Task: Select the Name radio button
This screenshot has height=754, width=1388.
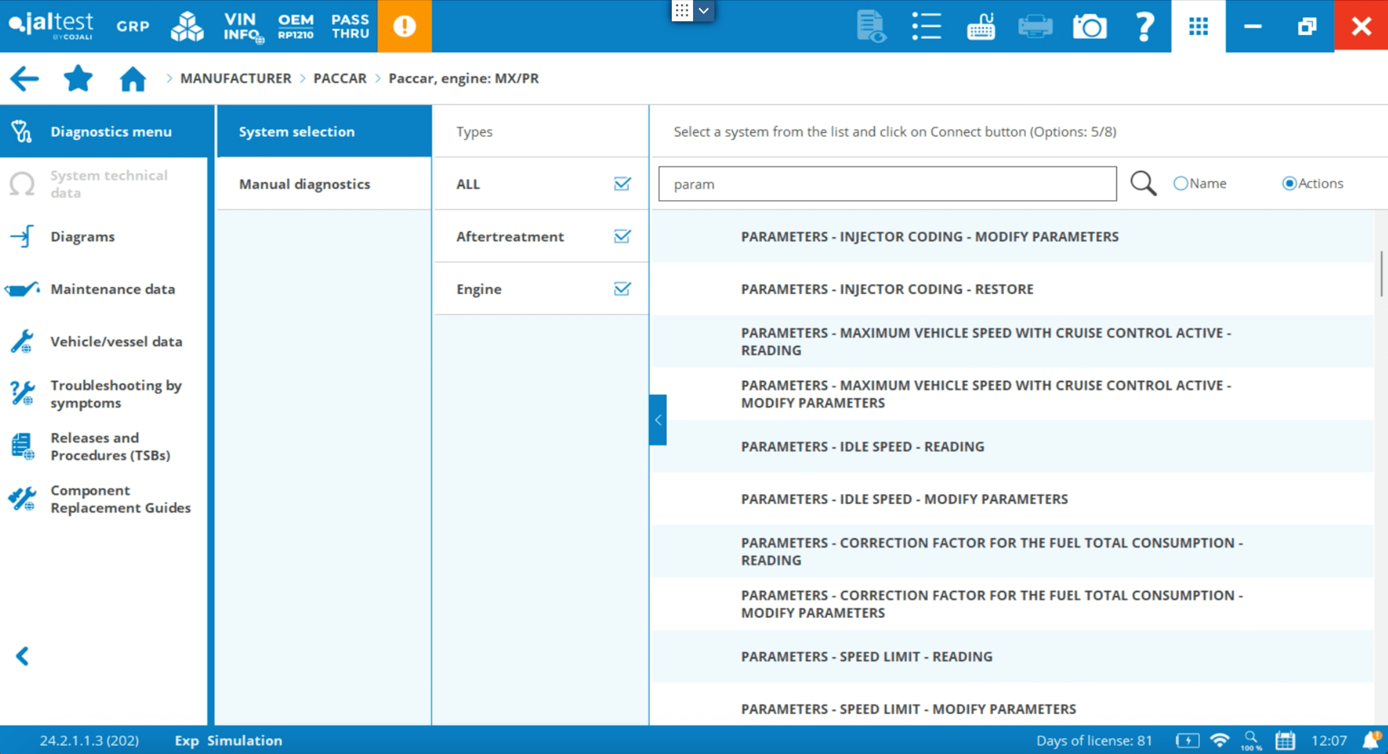Action: coord(1181,184)
